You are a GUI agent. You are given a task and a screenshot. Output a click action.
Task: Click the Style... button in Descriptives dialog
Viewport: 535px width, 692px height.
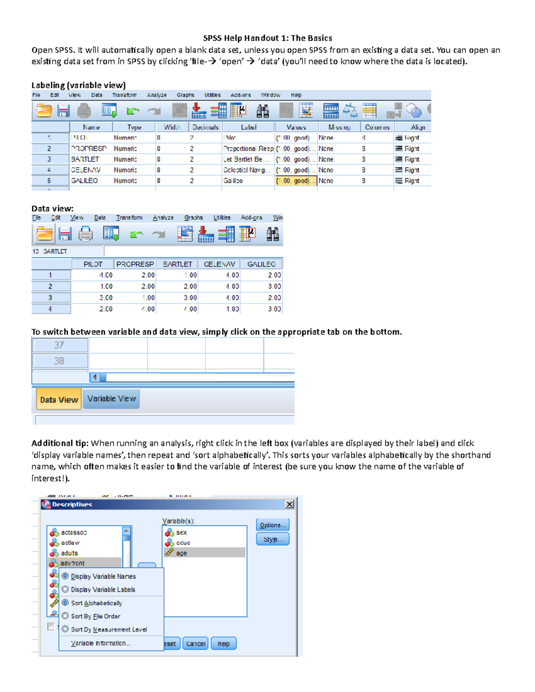click(273, 539)
